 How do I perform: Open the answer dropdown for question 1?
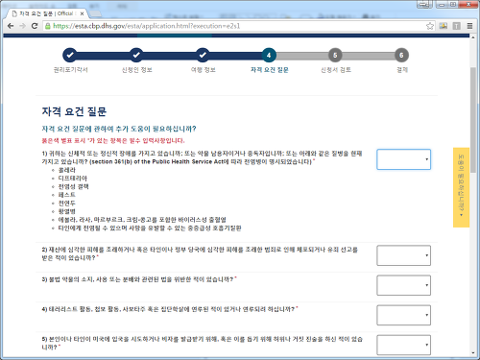[403, 159]
